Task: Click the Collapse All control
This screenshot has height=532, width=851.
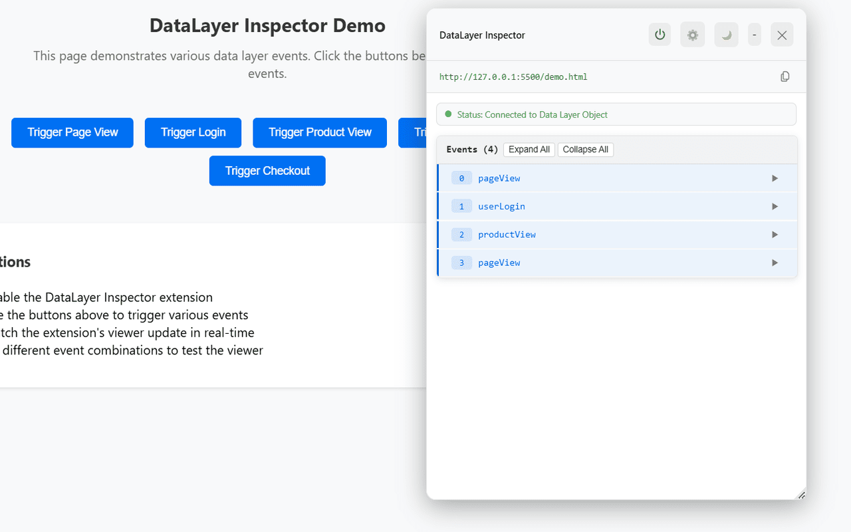Action: coord(586,149)
